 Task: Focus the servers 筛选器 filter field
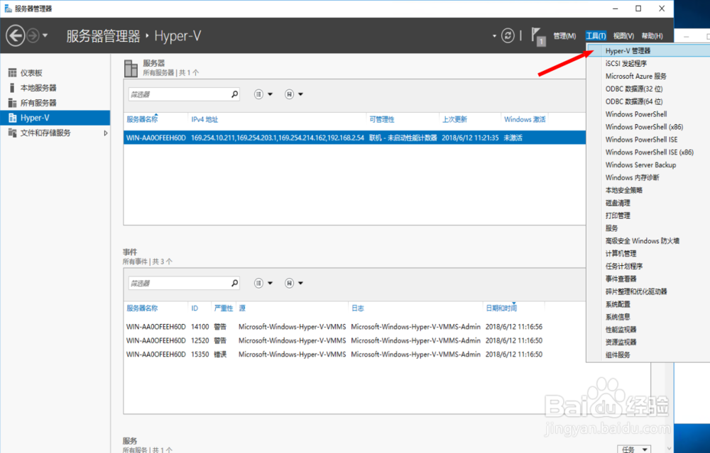pyautogui.click(x=180, y=94)
